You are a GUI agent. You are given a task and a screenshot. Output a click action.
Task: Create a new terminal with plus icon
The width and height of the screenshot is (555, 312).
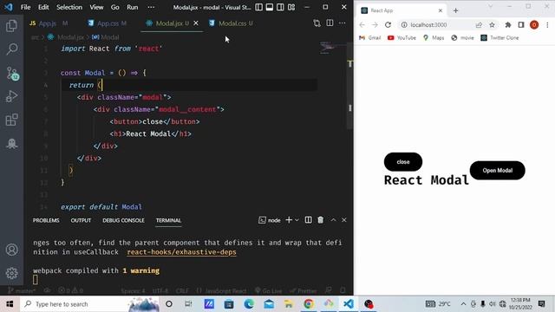289,220
